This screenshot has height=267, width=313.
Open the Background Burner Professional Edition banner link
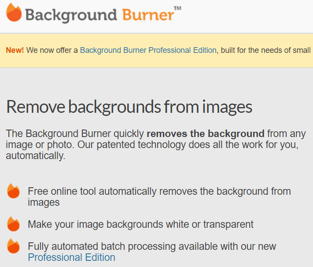click(x=148, y=50)
